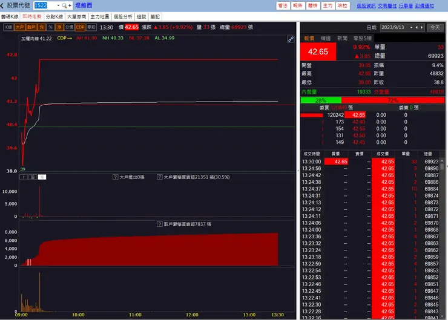
Task: Switch to the 即時走勢 tab
Action: (x=31, y=17)
